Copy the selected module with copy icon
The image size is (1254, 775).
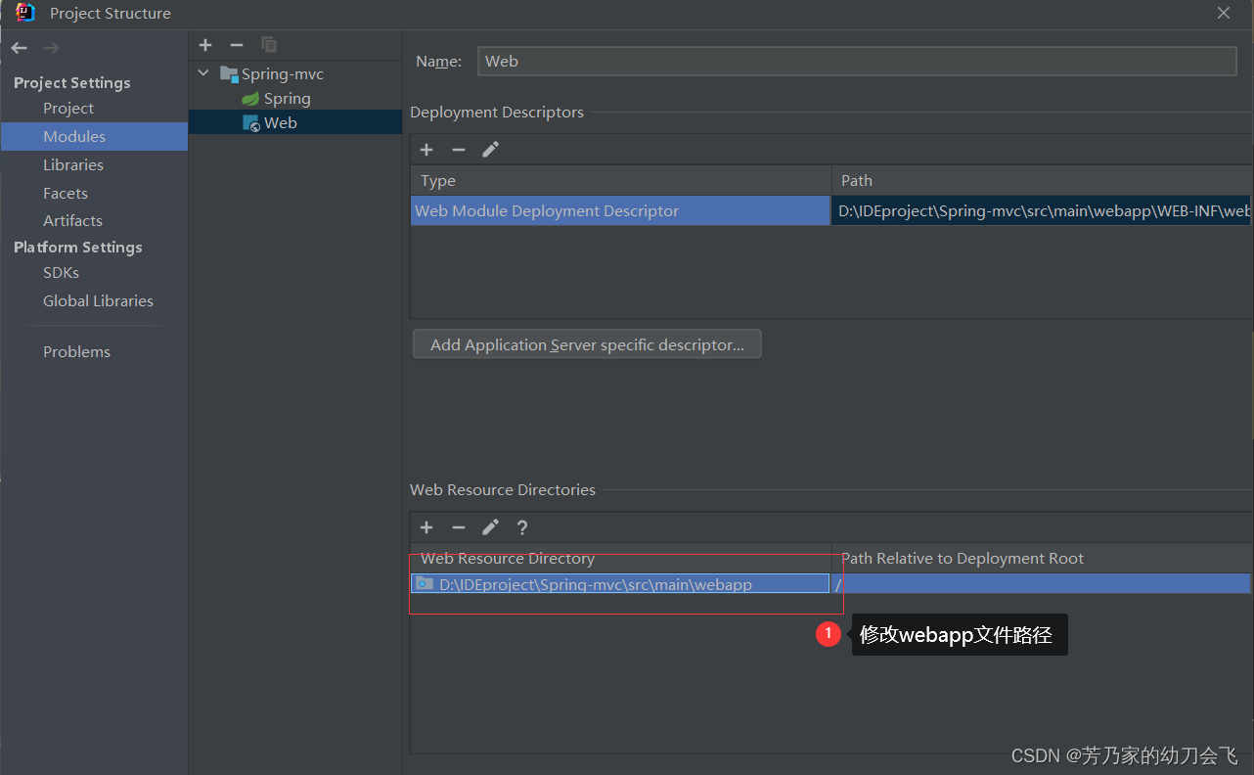(x=268, y=45)
